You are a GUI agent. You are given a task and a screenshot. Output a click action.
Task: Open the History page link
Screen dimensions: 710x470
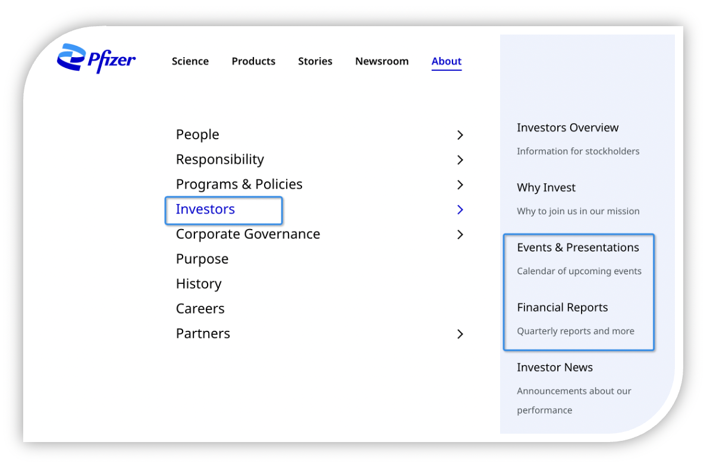coord(199,284)
